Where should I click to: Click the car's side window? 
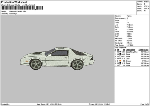click(59, 53)
